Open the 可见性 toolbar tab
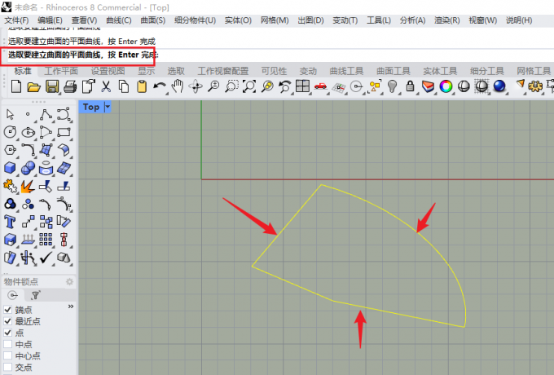The height and width of the screenshot is (375, 554). click(x=274, y=71)
